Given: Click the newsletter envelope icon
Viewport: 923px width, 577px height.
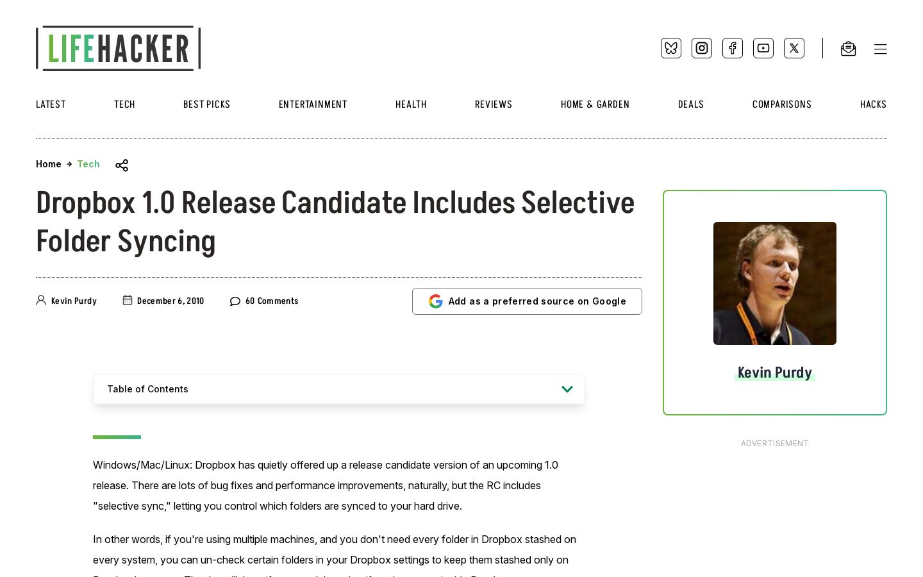Looking at the screenshot, I should [x=848, y=49].
